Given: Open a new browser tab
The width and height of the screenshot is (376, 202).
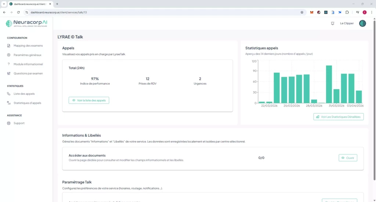Looking at the screenshot, I should 57,4.
